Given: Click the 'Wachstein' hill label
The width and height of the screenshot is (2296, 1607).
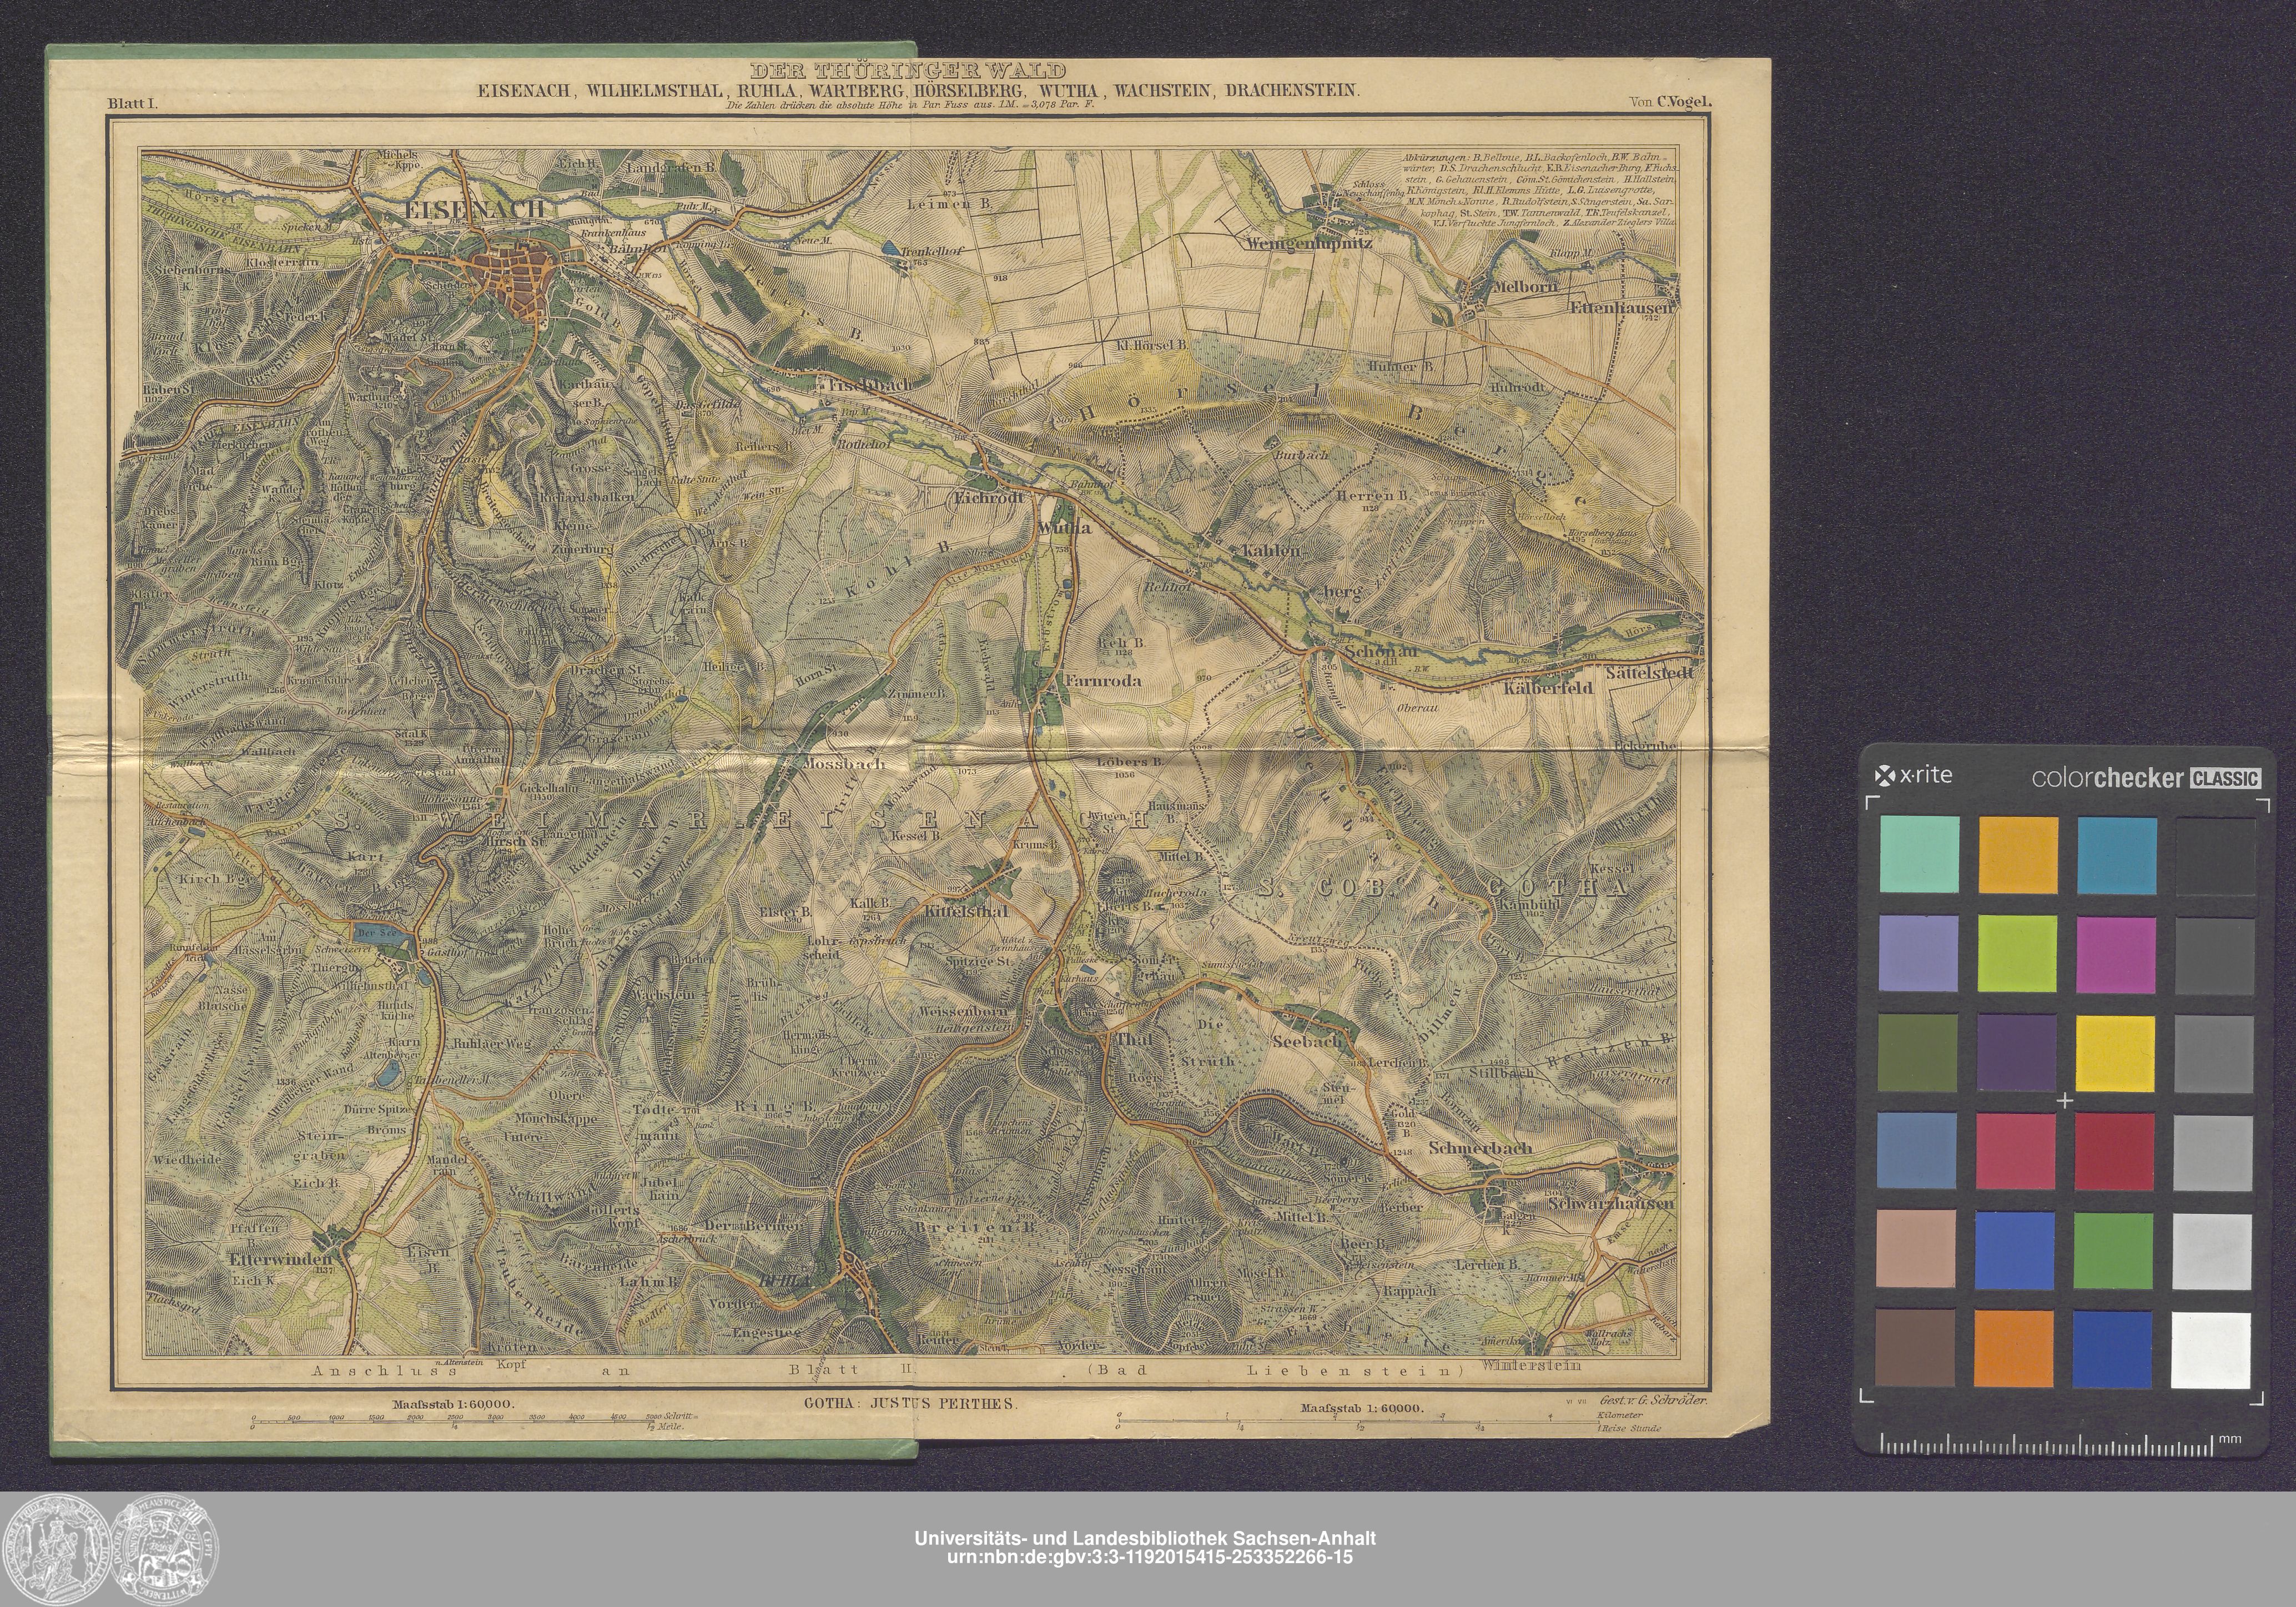Looking at the screenshot, I should (x=664, y=995).
